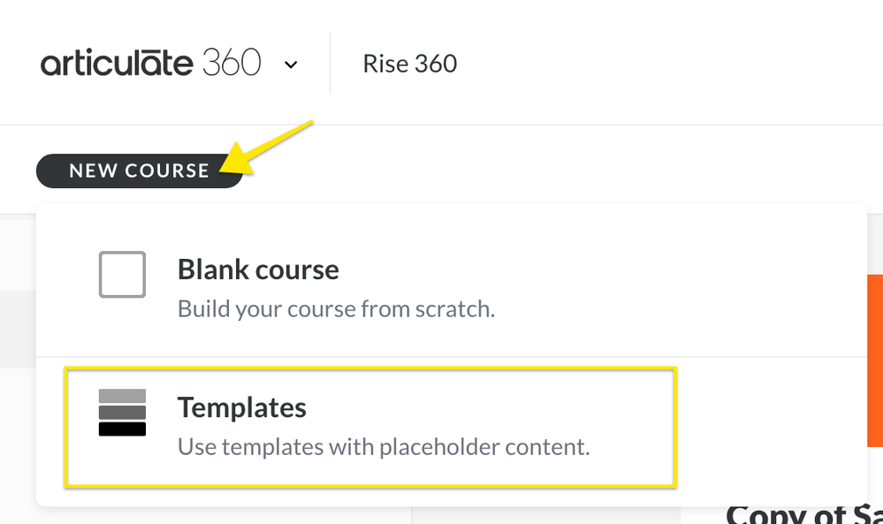Click the "360" numerals in the logo
The width and height of the screenshot is (883, 524).
pyautogui.click(x=232, y=64)
